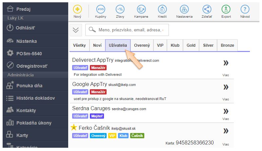Select the VIP tab
The image size is (262, 151).
coord(160,45)
